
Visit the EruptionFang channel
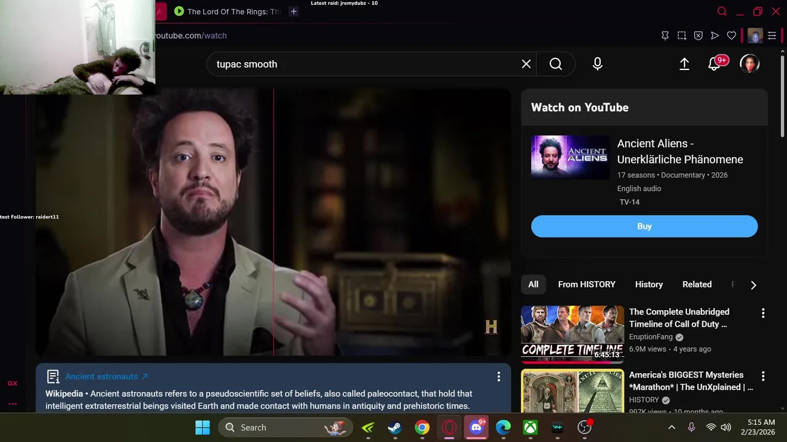(x=651, y=337)
